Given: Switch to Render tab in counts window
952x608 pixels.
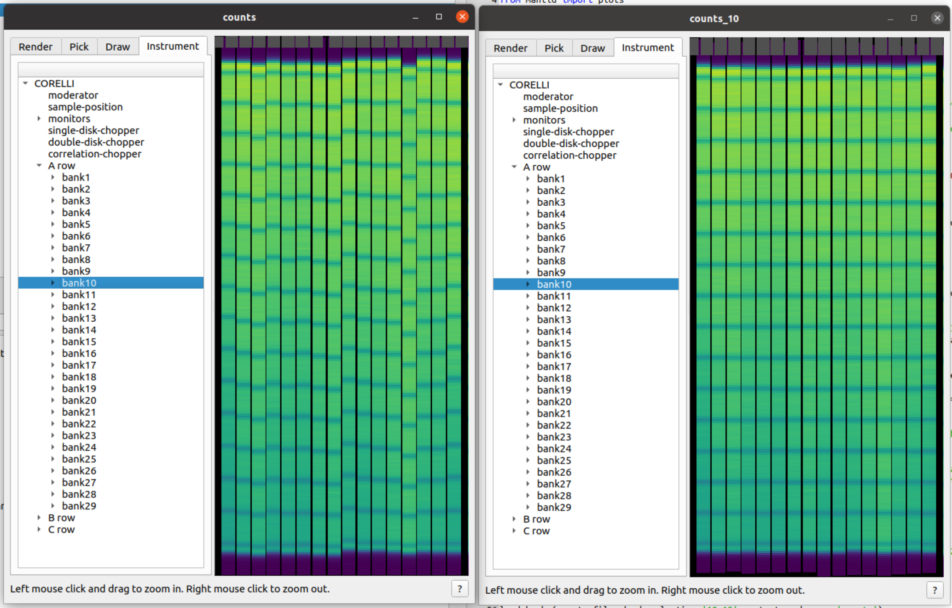Looking at the screenshot, I should coord(35,47).
